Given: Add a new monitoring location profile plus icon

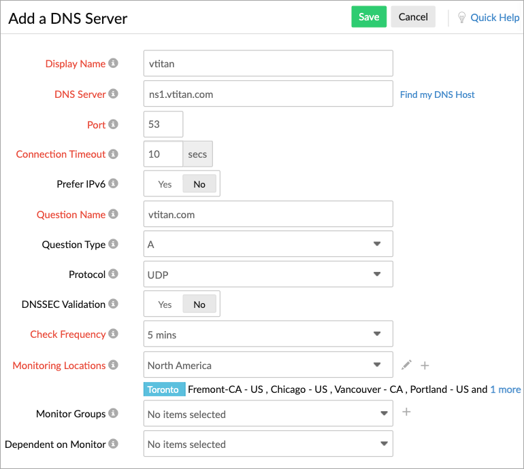Looking at the screenshot, I should [x=425, y=366].
